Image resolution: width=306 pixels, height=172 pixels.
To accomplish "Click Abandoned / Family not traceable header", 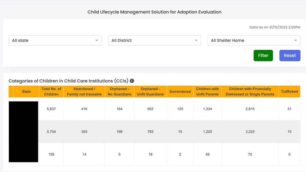I will [84, 91].
